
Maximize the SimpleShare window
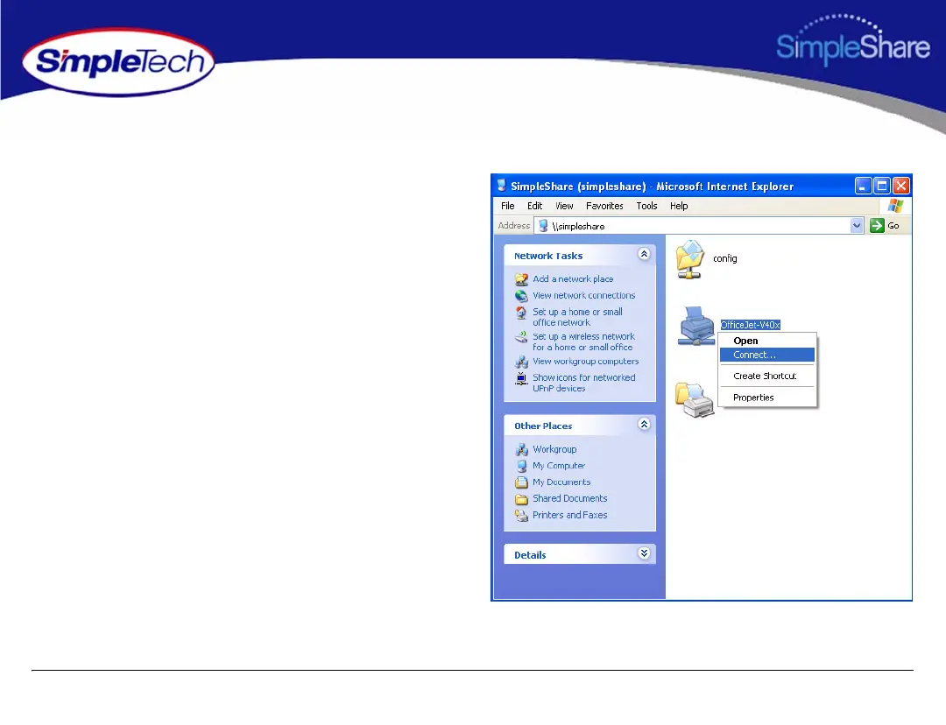click(x=881, y=186)
